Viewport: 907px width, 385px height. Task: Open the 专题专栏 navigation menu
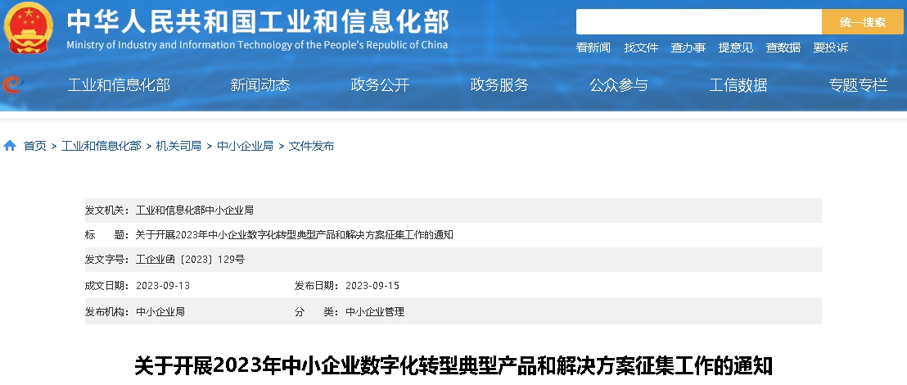(858, 85)
